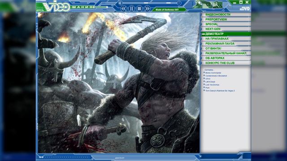Image resolution: width=287 pixels, height=161 pixels.
Task: Click the clock icon beside the volume bar
Action: point(179,3)
